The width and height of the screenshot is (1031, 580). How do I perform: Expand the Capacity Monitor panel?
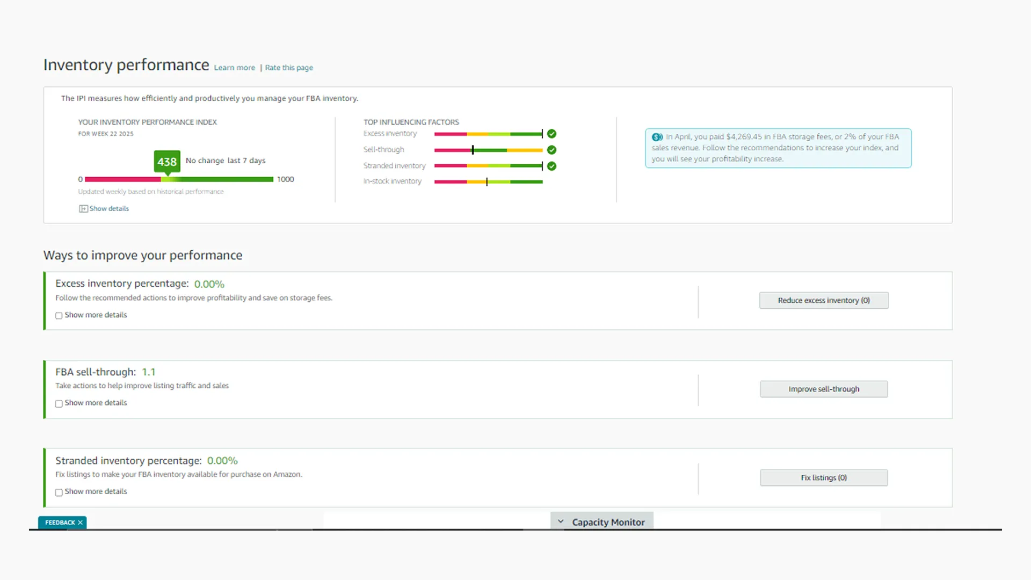coord(608,522)
